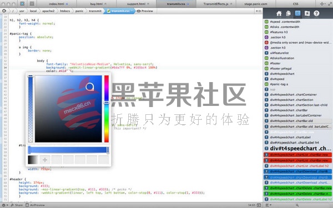Click the green icon beside #footer p#legal

(266, 69)
